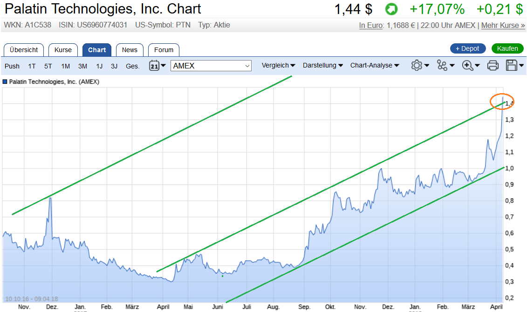Image resolution: width=527 pixels, height=312 pixels.
Task: Open the AMEX exchange dropdown
Action: pyautogui.click(x=211, y=66)
